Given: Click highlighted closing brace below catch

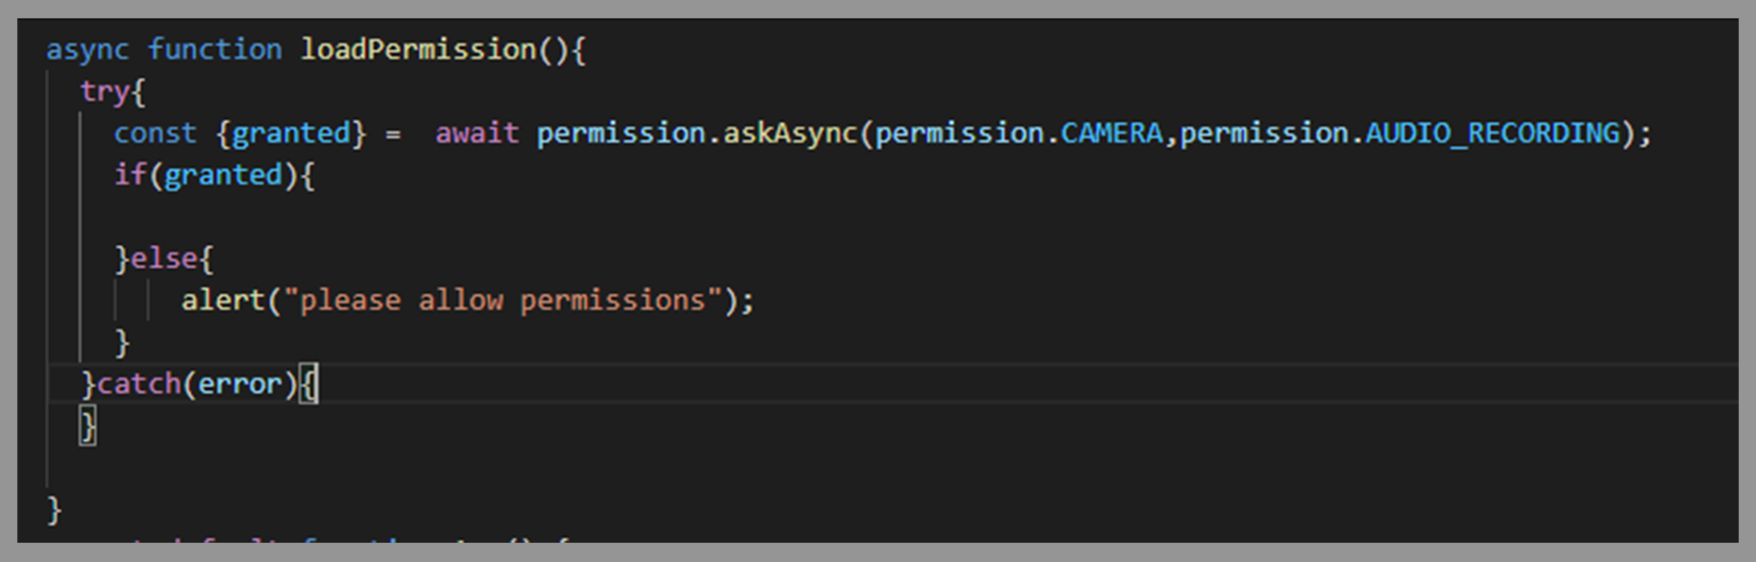Looking at the screenshot, I should point(87,426).
